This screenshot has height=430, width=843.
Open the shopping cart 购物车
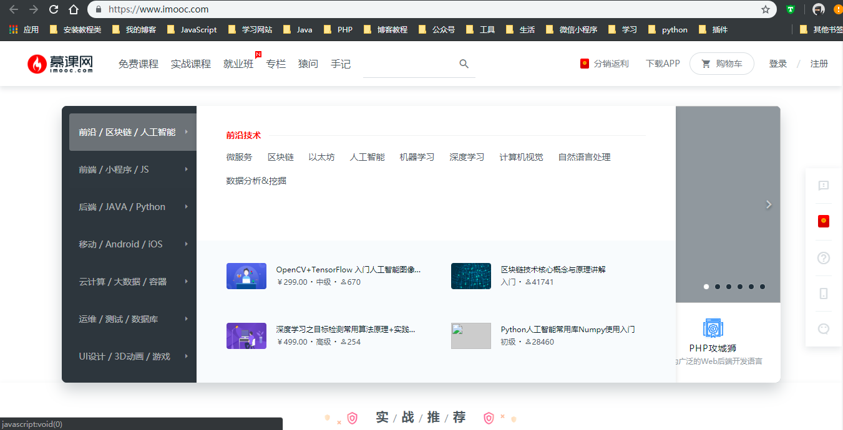tap(721, 63)
